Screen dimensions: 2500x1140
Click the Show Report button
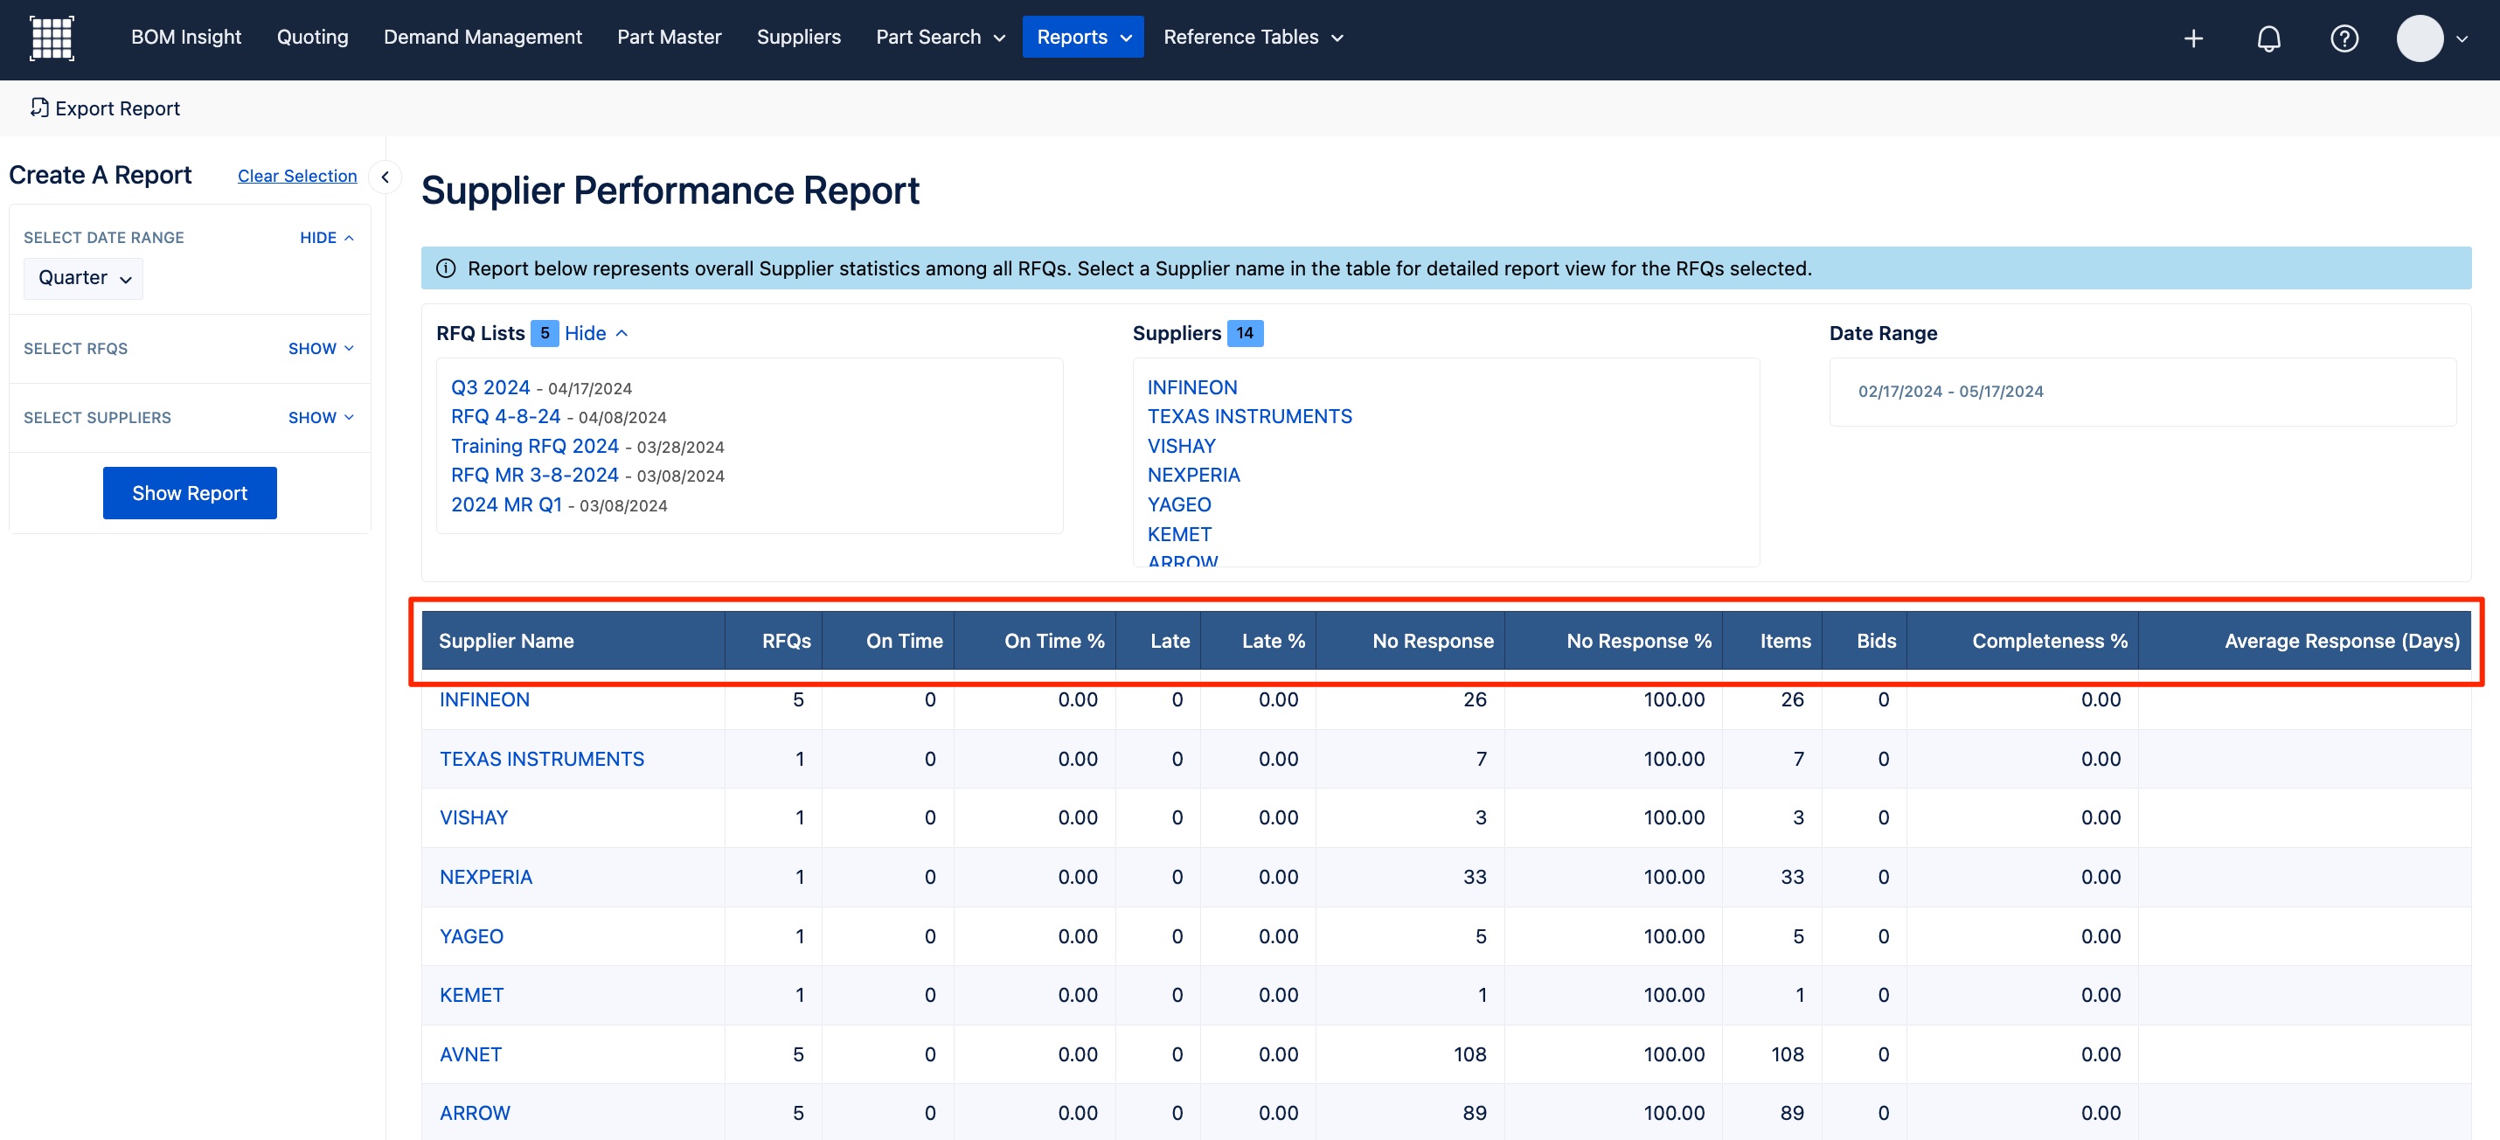coord(189,493)
